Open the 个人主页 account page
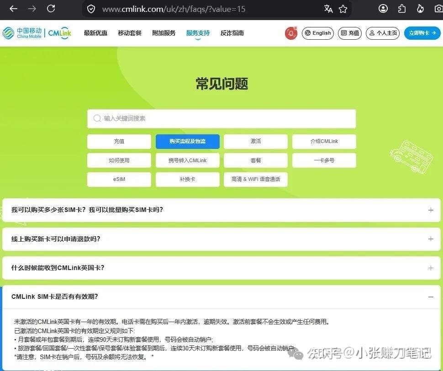 (383, 33)
